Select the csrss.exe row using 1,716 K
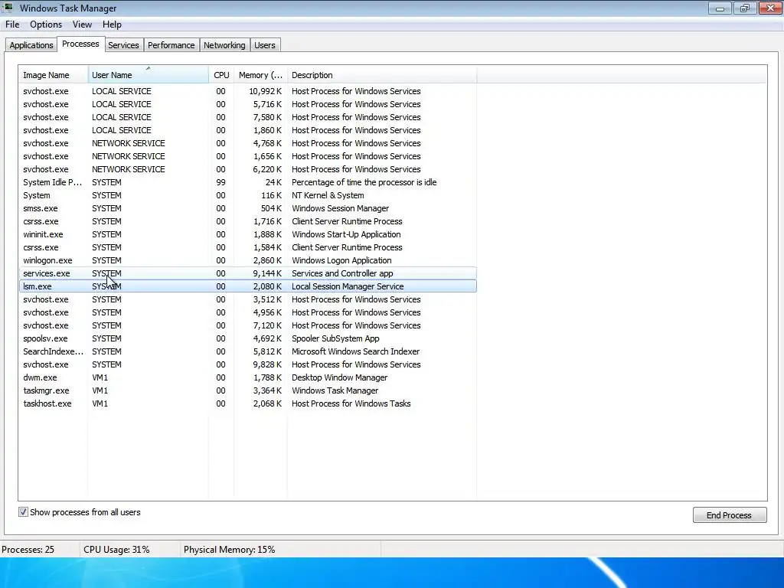Viewport: 784px width, 588px height. click(247, 221)
